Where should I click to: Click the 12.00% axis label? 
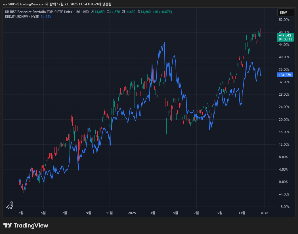(x=284, y=144)
